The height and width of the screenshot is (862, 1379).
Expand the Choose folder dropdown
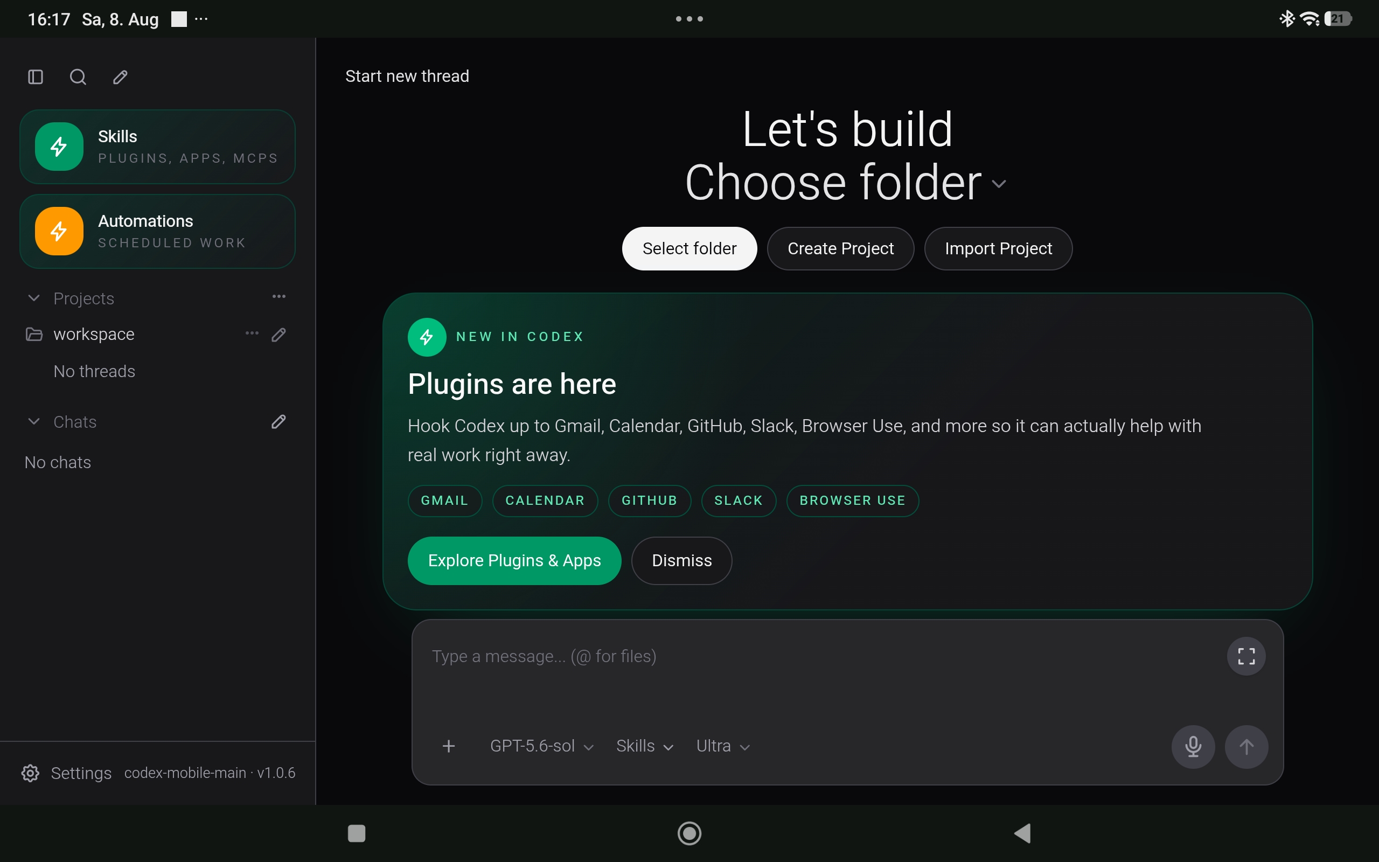click(x=998, y=184)
